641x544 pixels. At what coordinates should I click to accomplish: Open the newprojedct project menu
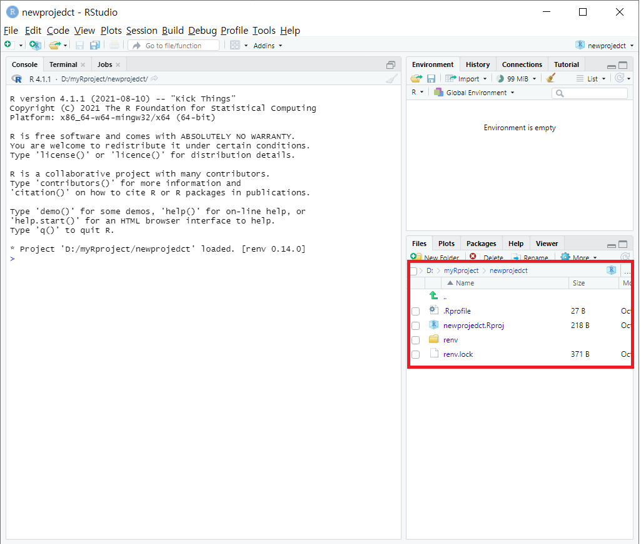coord(604,46)
